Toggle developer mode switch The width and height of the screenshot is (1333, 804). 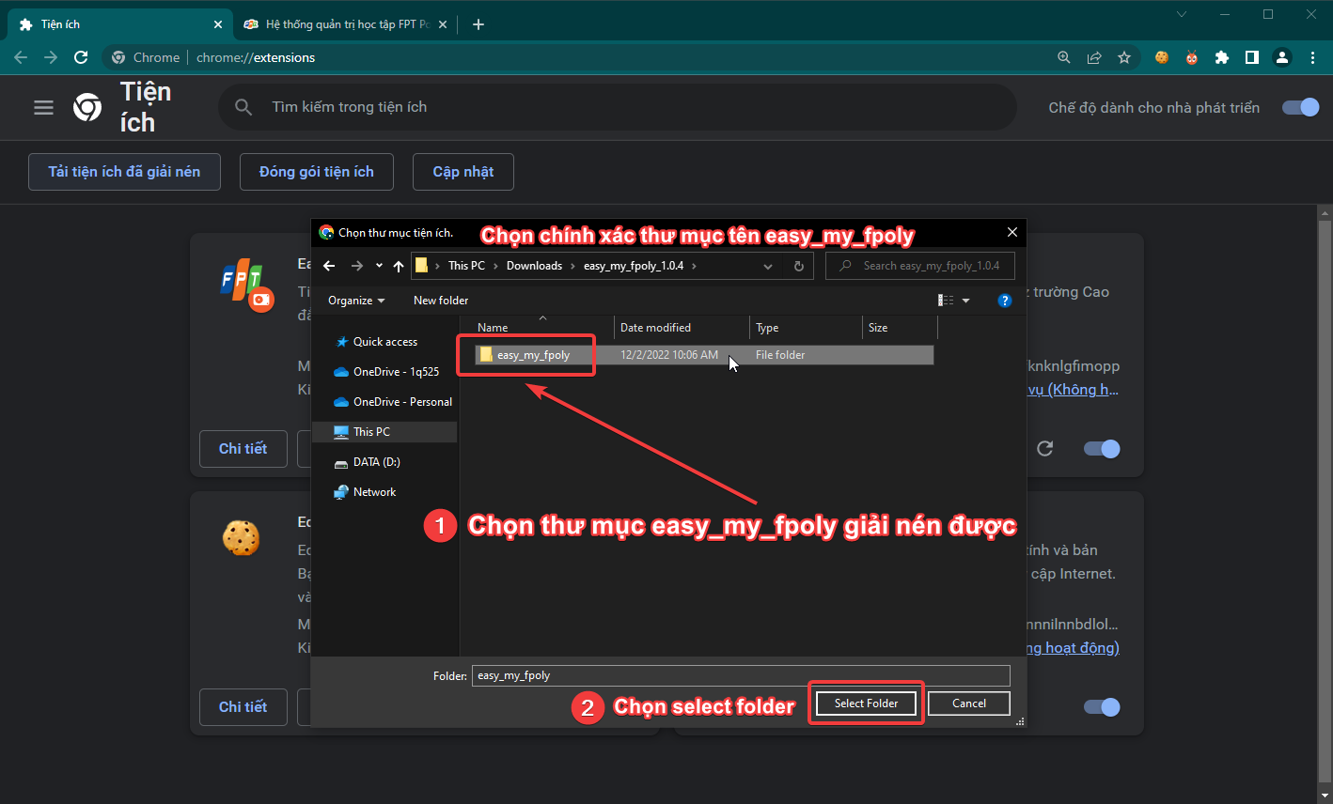[x=1301, y=107]
